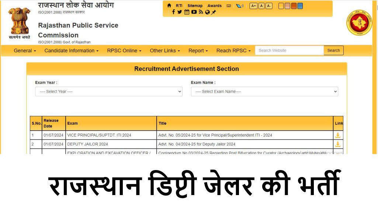
Task: Open the Candidate Information menu
Action: 72,50
